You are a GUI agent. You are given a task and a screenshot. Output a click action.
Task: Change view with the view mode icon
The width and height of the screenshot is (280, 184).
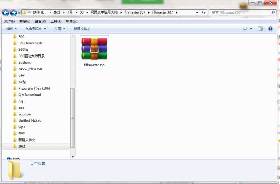click(x=245, y=29)
